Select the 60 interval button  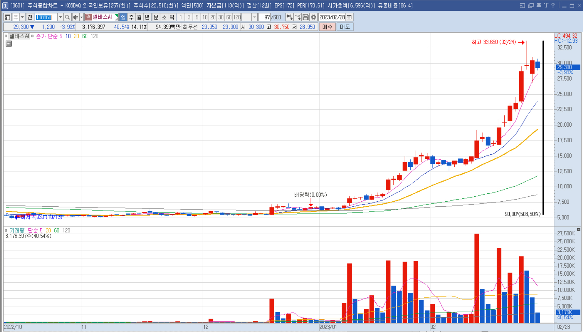(229, 17)
